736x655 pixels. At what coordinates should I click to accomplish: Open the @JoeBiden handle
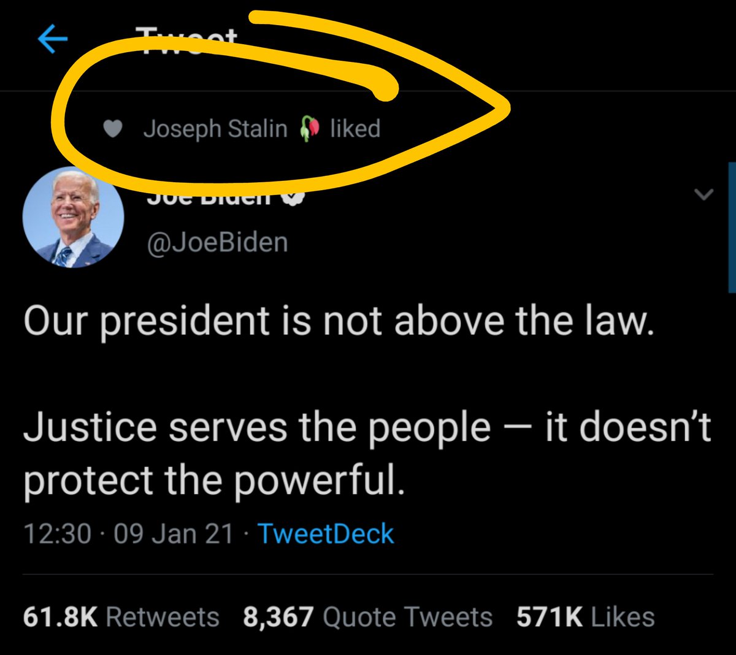(217, 242)
